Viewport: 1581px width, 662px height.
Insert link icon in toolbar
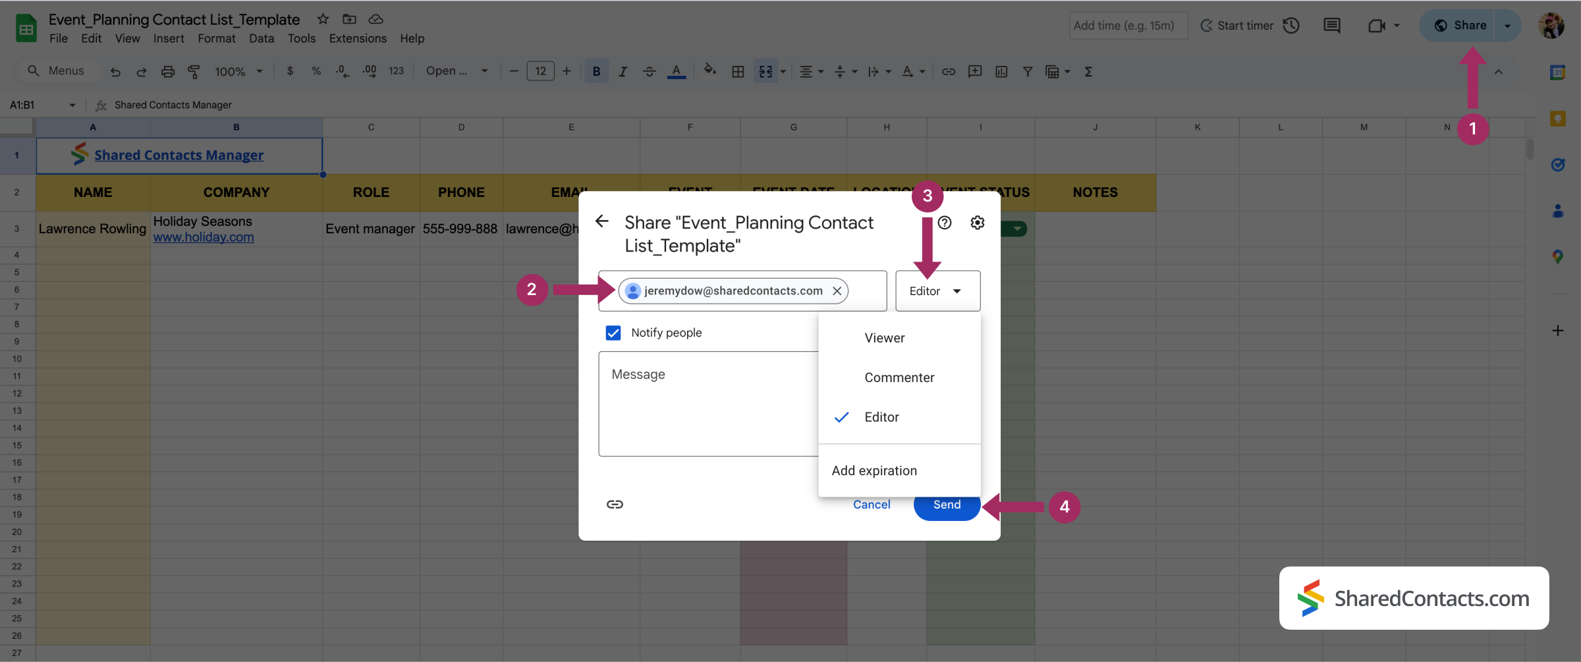click(948, 71)
